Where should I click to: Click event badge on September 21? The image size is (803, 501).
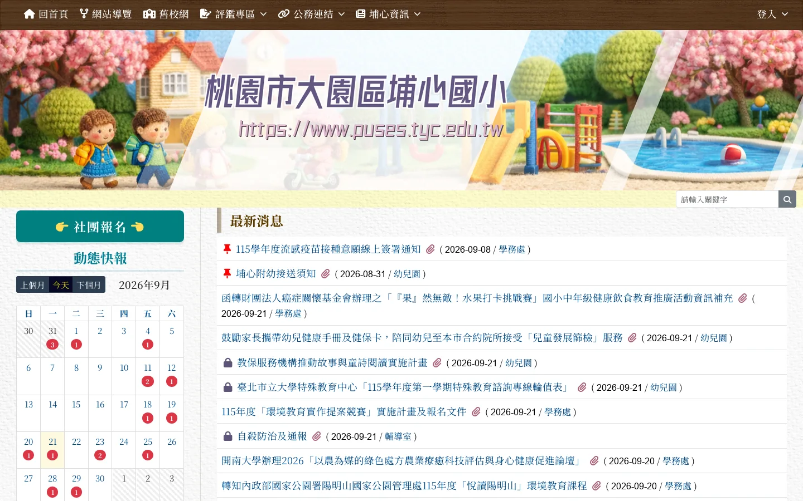click(52, 455)
